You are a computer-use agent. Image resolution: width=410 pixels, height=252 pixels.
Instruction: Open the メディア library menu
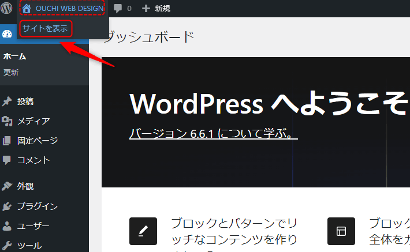[x=33, y=121]
